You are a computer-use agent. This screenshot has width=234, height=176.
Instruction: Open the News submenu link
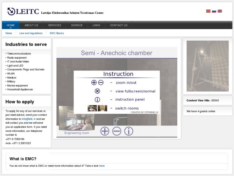(x=9, y=33)
